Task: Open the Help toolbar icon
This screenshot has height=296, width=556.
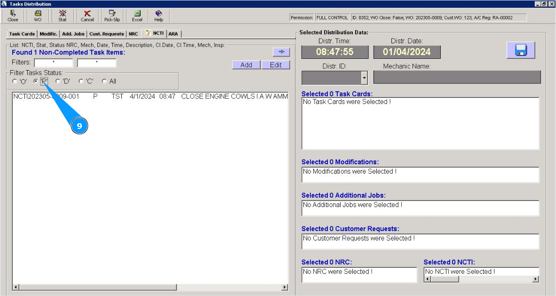Action: 159,16
